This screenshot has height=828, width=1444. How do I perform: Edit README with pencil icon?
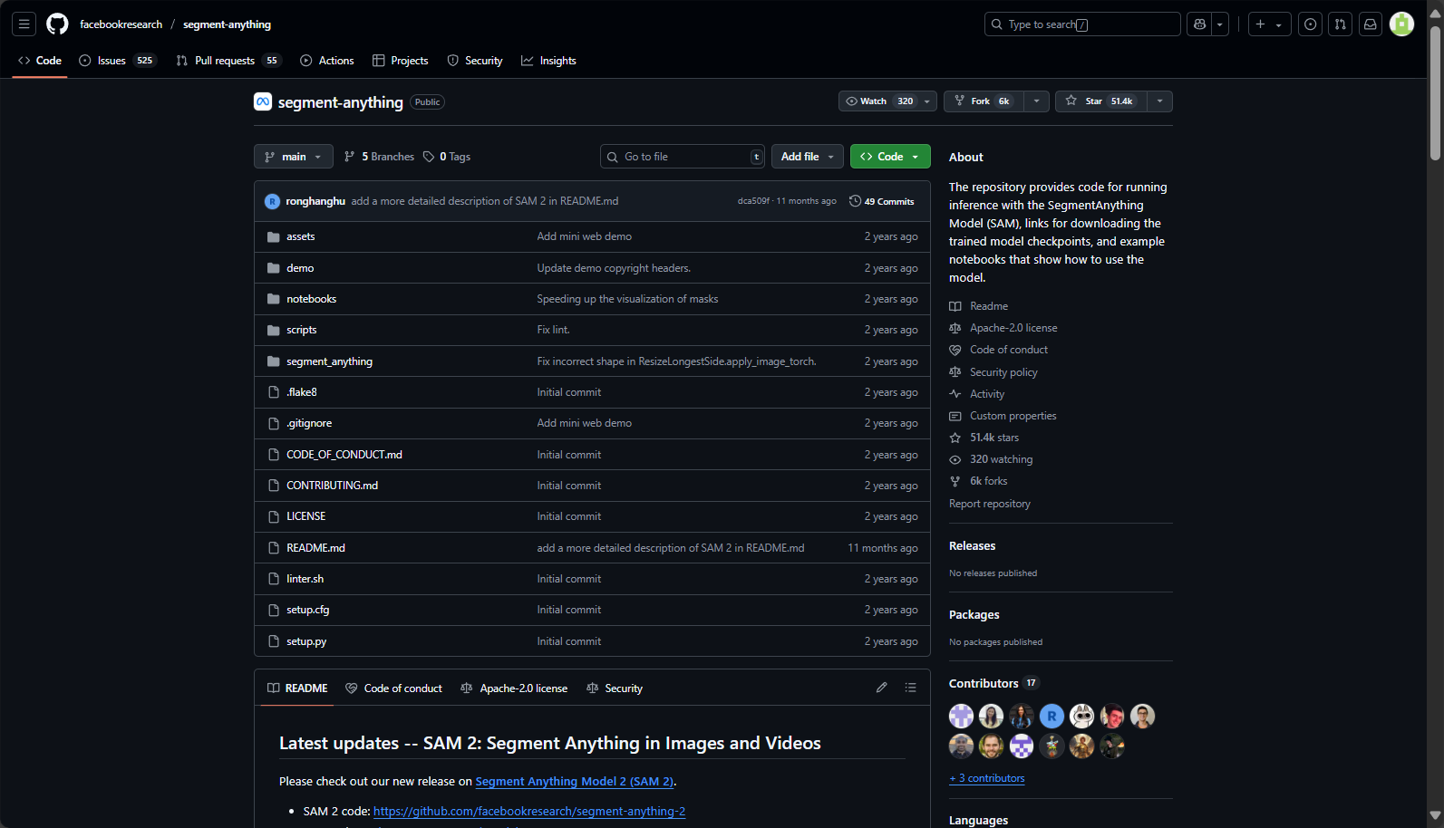coord(881,688)
